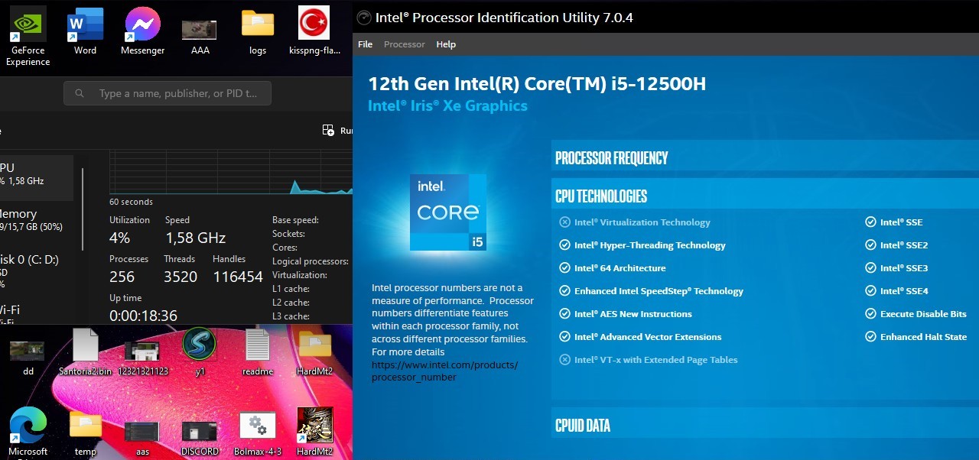The width and height of the screenshot is (979, 460).
Task: Click Enhanced Intel SpeedStep check icon
Action: coord(565,291)
